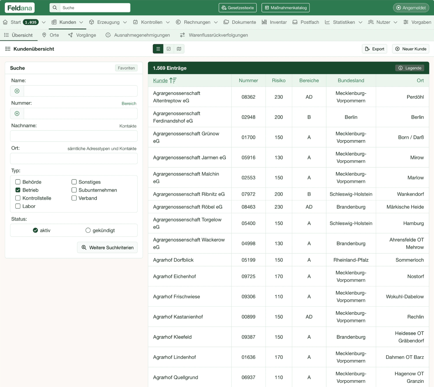The image size is (434, 387).
Task: Show the Legende
Action: coord(410,68)
